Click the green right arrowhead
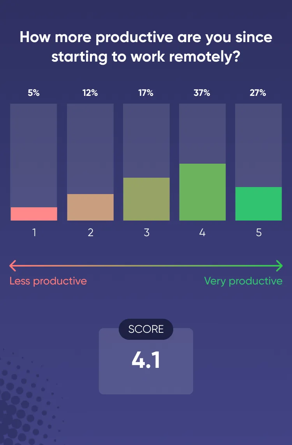Viewport: 292px width, 445px height. coord(279,266)
